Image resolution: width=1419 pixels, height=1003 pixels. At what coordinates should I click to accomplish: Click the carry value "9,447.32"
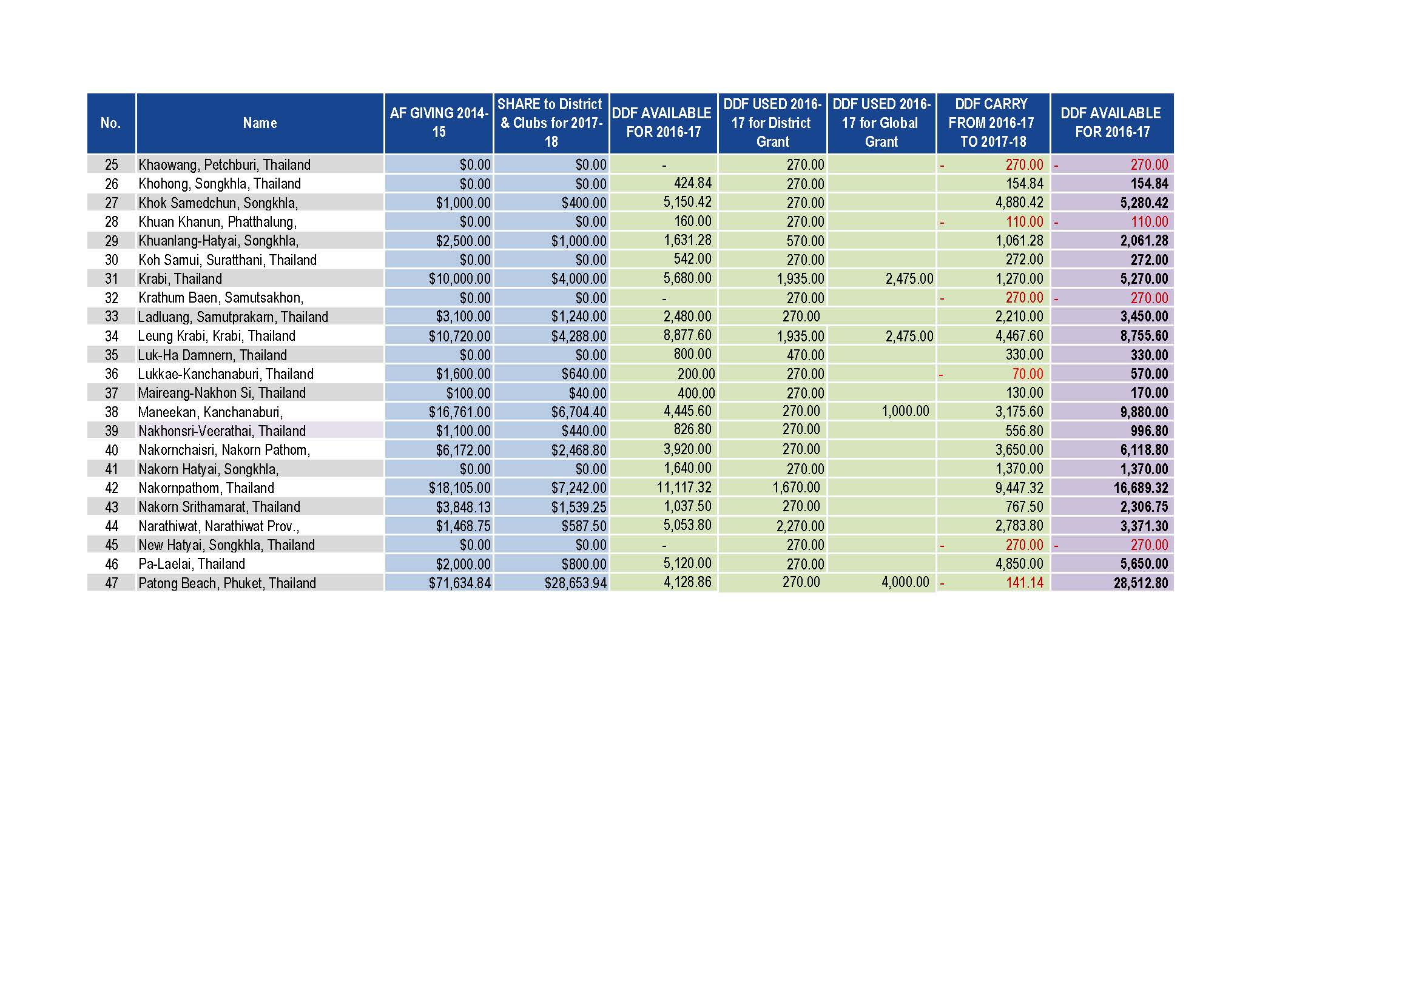[x=1019, y=488]
